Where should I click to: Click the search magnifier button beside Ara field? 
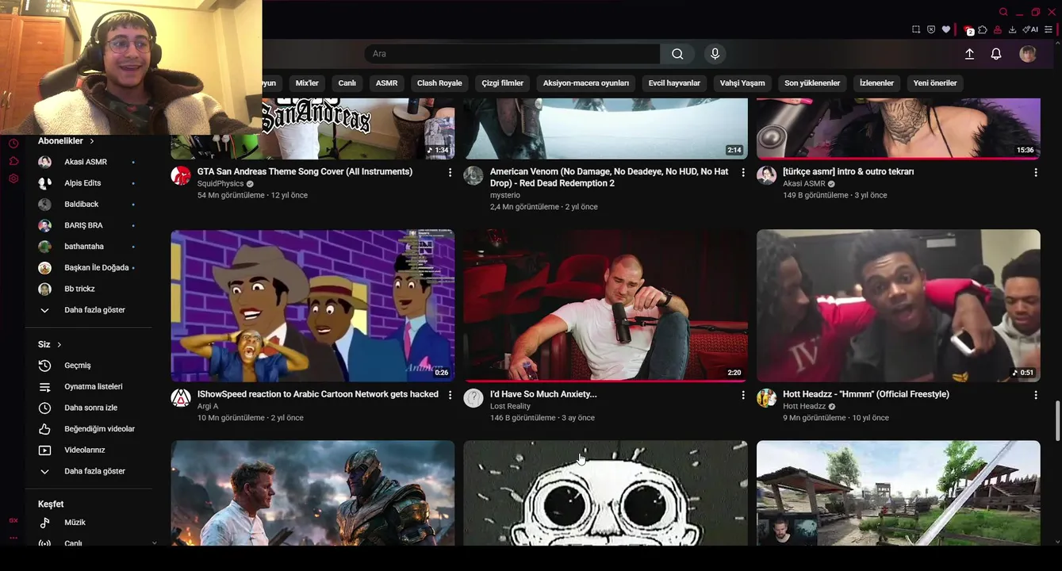tap(677, 54)
